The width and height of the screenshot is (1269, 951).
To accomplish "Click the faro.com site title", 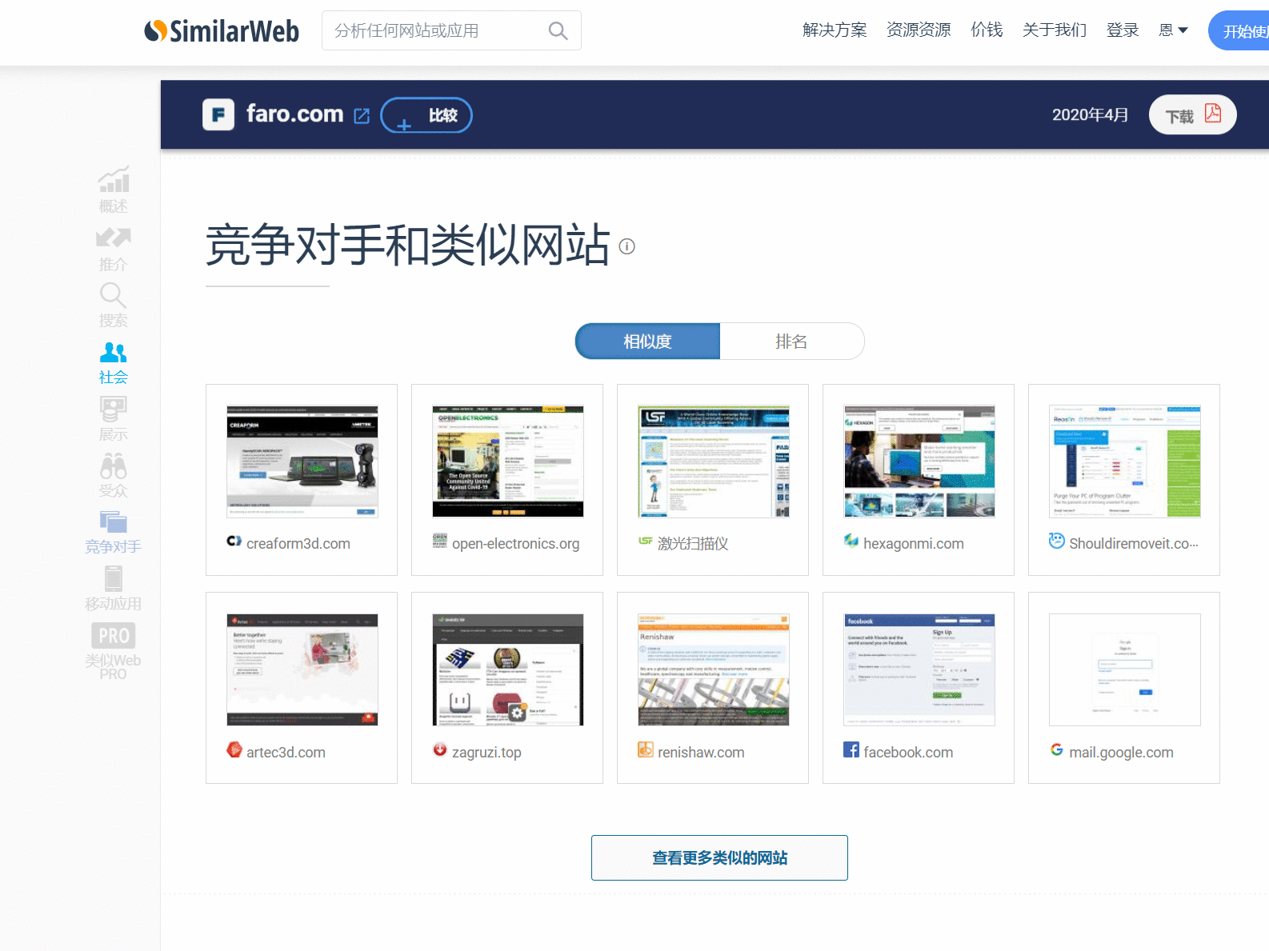I will click(x=295, y=114).
